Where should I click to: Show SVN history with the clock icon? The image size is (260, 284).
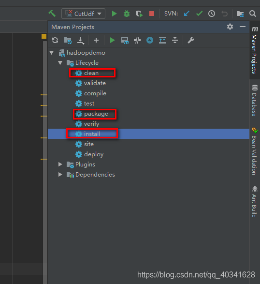tap(212, 14)
